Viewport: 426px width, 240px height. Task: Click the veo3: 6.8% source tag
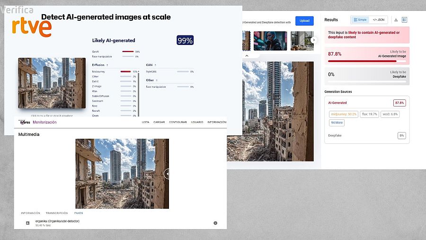tap(390, 114)
